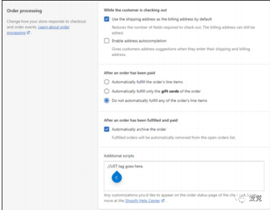The width and height of the screenshot is (270, 210).
Task: Open the Shopify Help Center link
Action: pyautogui.click(x=142, y=201)
